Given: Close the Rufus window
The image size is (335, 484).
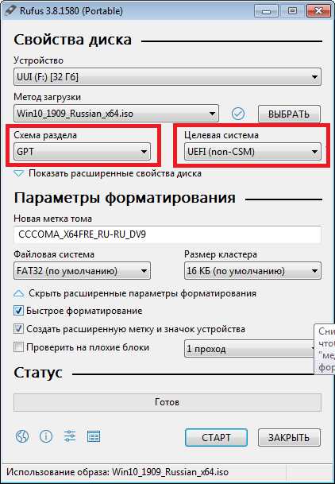Looking at the screenshot, I should (318, 11).
